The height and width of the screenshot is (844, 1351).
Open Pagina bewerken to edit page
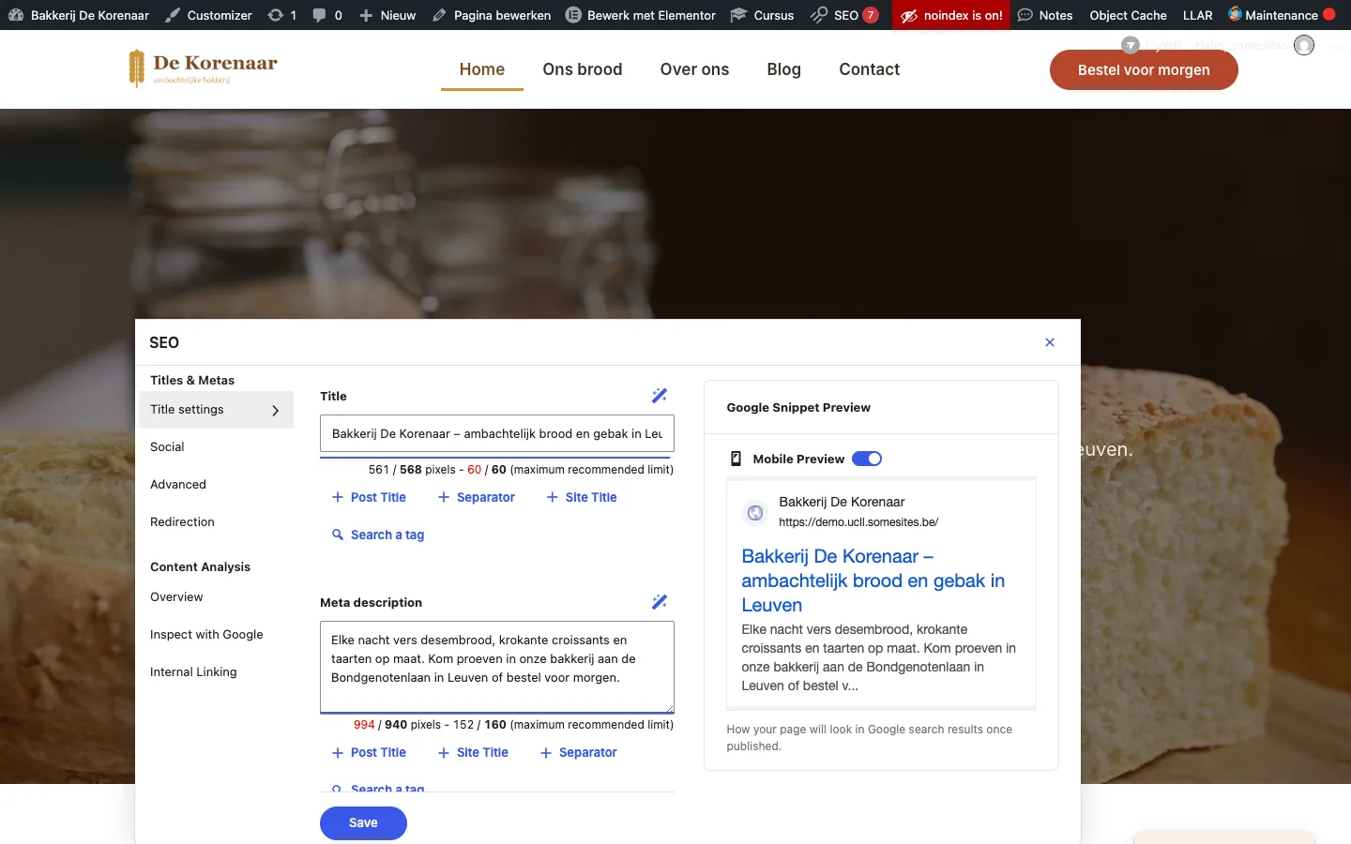[x=492, y=15]
